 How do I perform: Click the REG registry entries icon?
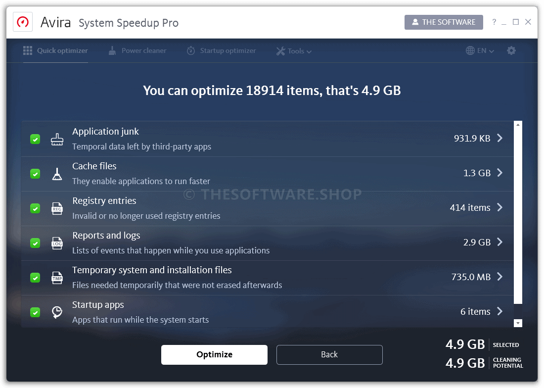point(57,208)
